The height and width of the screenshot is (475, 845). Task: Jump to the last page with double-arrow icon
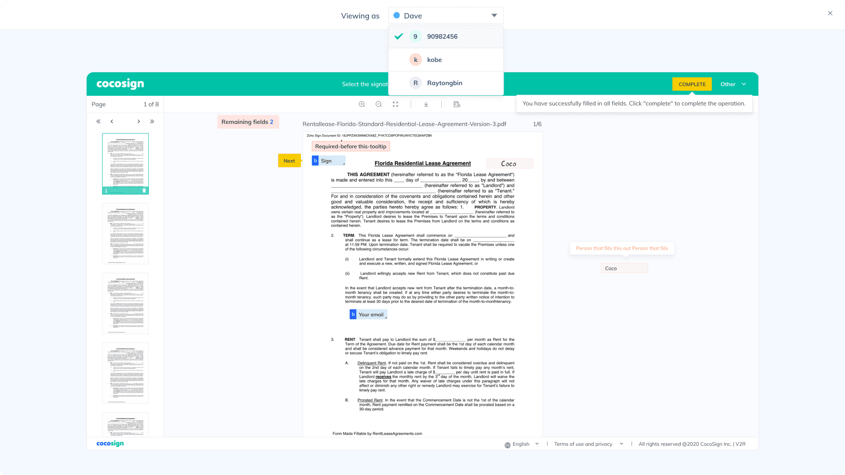[152, 121]
